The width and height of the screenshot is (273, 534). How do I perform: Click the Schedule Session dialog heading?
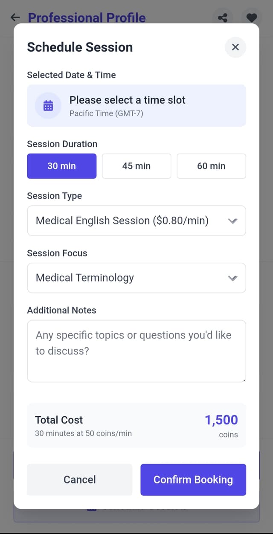tap(80, 47)
